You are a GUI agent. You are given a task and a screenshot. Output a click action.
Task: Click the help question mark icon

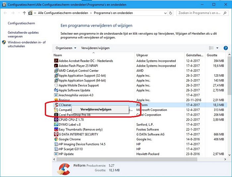tap(226, 48)
